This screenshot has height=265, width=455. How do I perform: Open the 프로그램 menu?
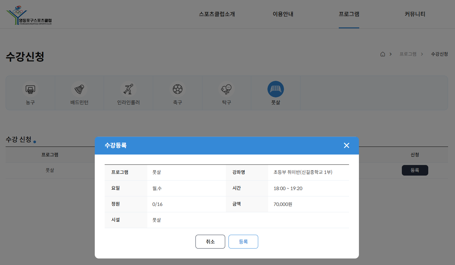(x=349, y=14)
